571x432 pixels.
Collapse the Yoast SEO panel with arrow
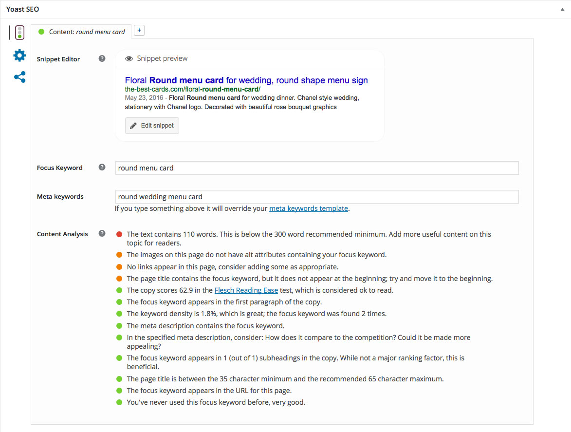pos(562,9)
